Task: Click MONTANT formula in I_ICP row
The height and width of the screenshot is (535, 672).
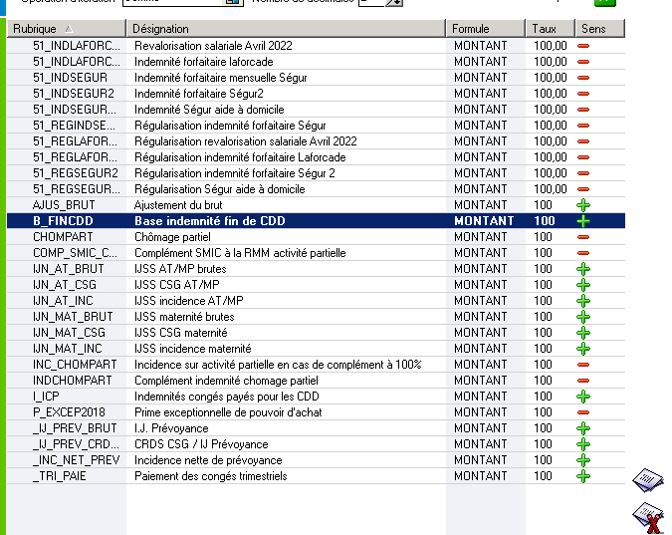Action: pyautogui.click(x=481, y=397)
